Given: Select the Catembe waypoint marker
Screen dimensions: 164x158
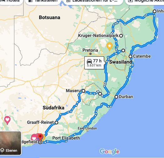Looking at the screenshot, I should click(x=130, y=56).
